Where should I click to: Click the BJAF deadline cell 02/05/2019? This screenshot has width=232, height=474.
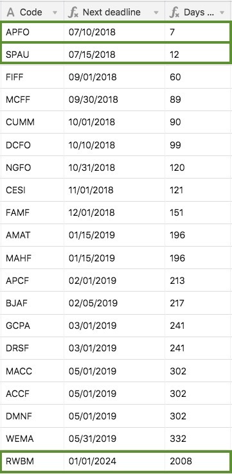114,303
